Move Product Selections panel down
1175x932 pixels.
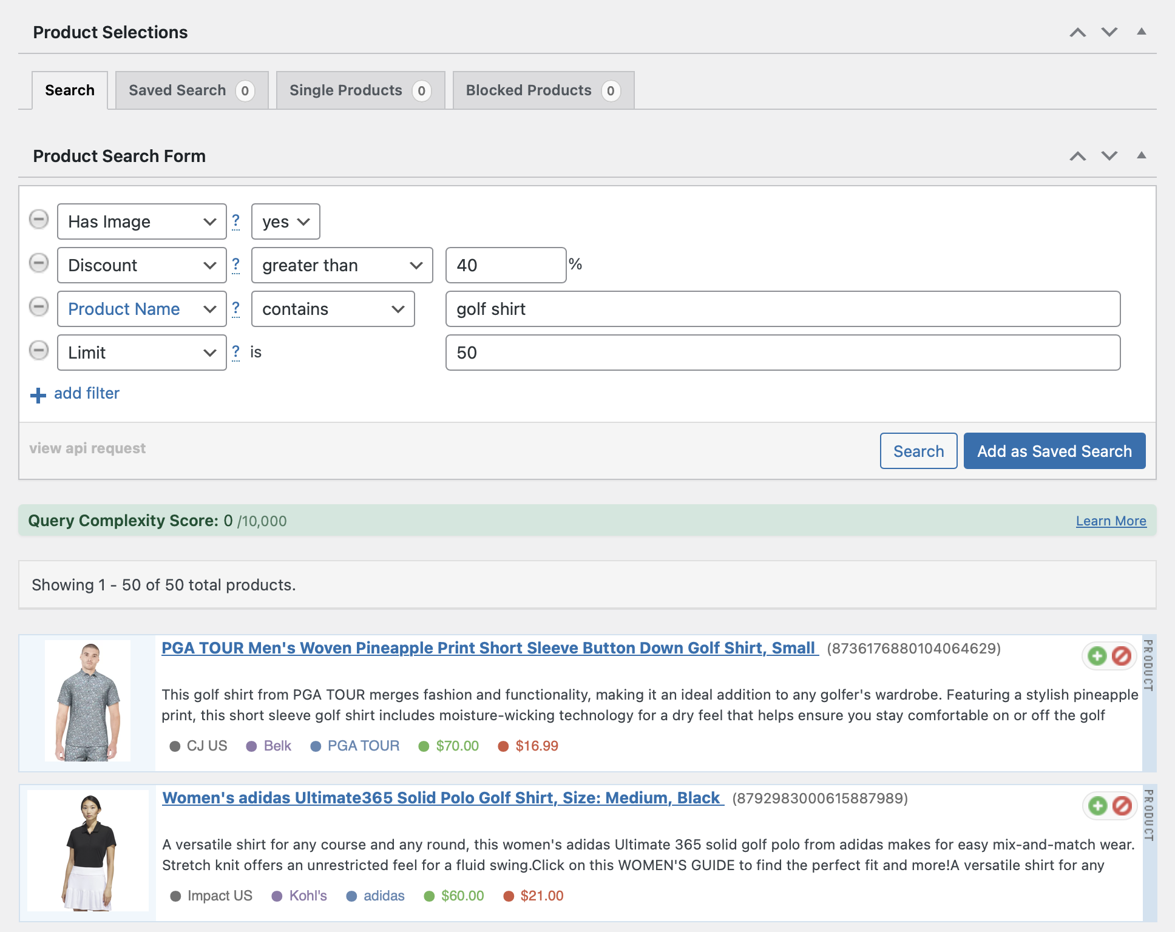click(x=1109, y=32)
